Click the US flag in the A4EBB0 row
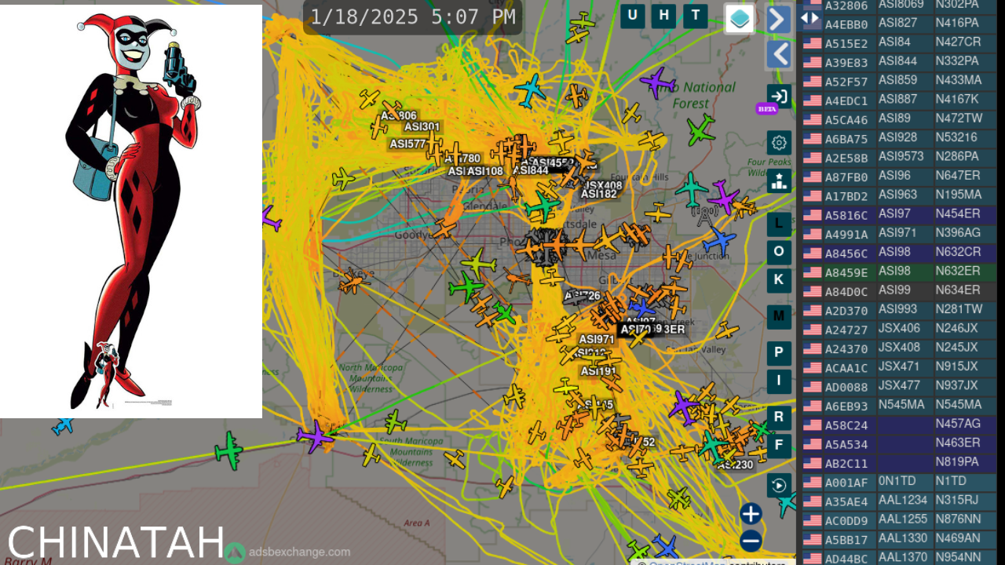Image resolution: width=1005 pixels, height=565 pixels. pos(812,24)
